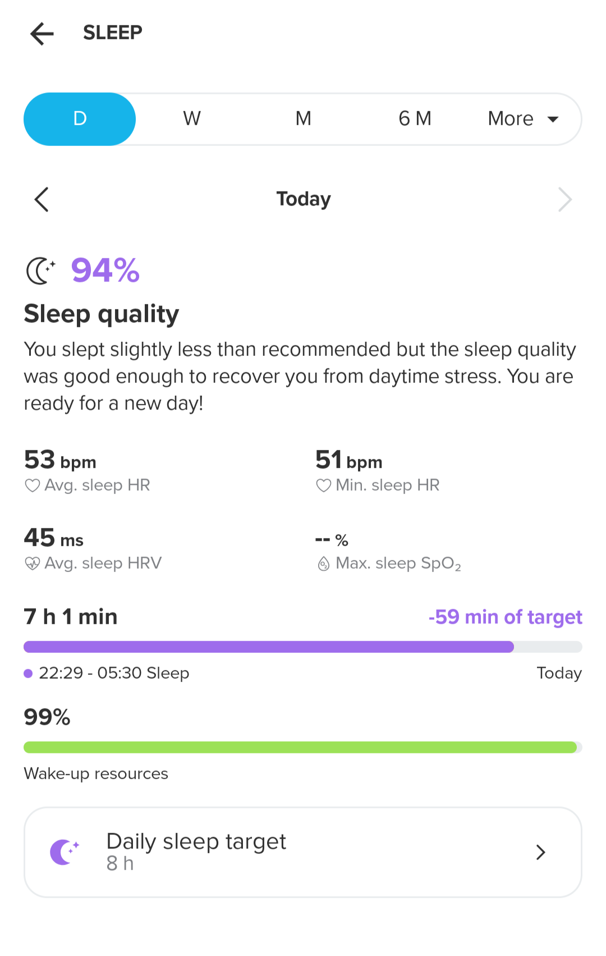606x956 pixels.
Task: Open the More period dropdown
Action: (523, 119)
